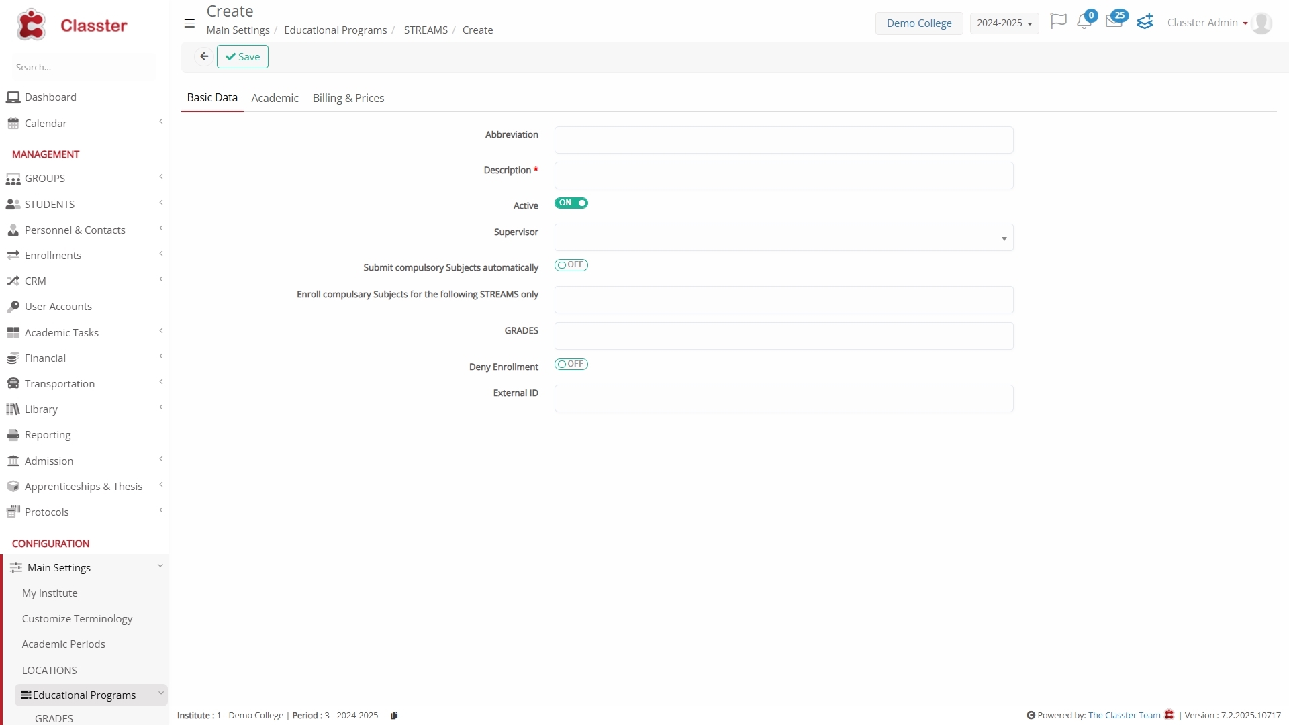Focus the Abbreviation input field
The height and width of the screenshot is (725, 1289).
[783, 140]
